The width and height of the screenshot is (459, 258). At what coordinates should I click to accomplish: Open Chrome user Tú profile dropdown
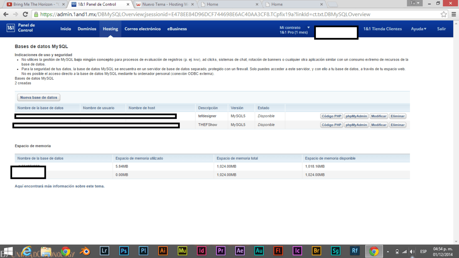[415, 3]
